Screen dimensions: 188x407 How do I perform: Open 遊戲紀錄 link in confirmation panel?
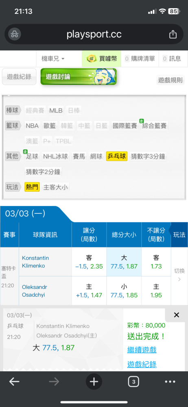(142, 364)
